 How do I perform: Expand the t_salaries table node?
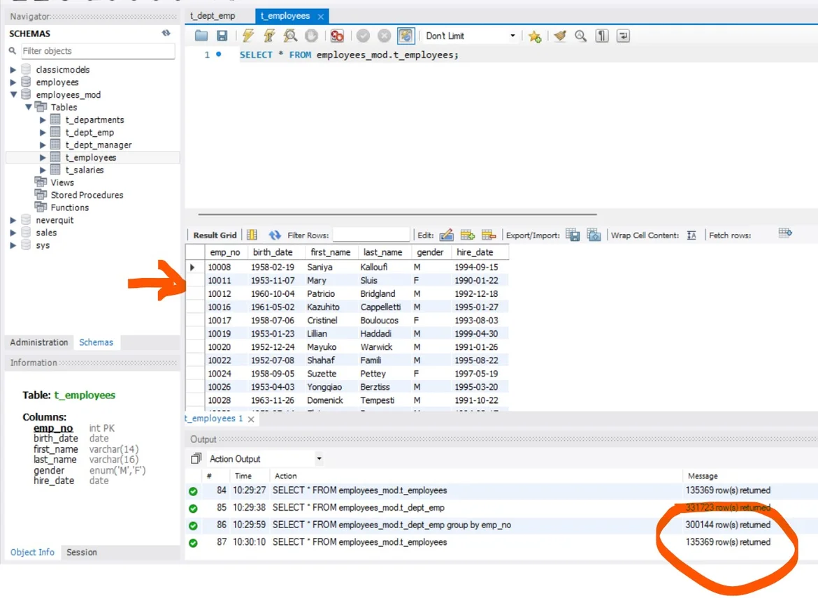click(x=43, y=170)
